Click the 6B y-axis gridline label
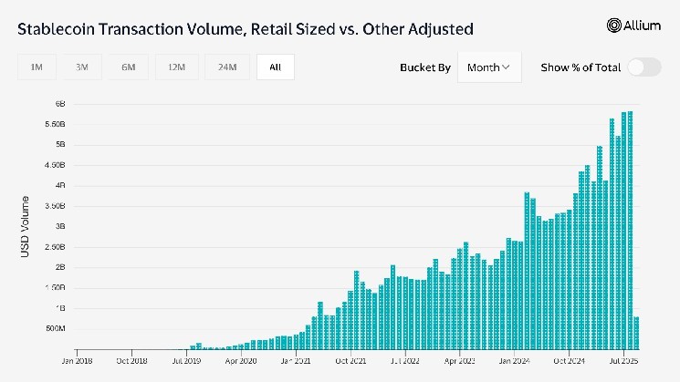Image resolution: width=680 pixels, height=382 pixels. 58,104
